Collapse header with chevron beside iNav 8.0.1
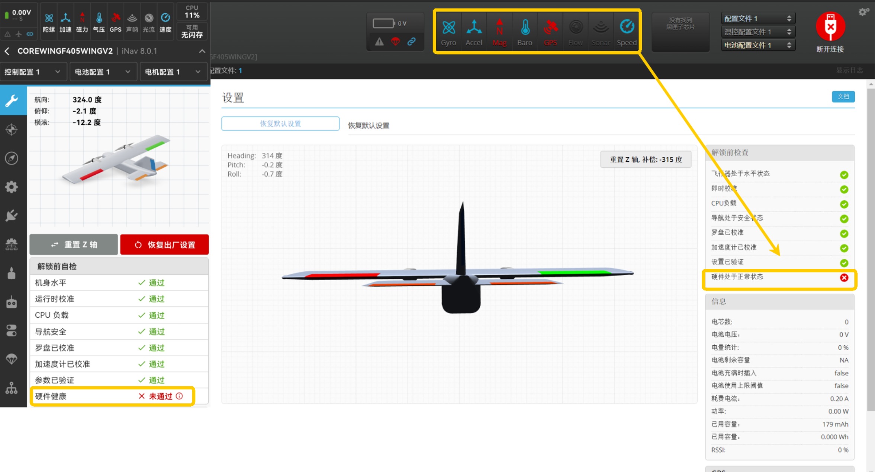The height and width of the screenshot is (472, 875). (x=202, y=51)
